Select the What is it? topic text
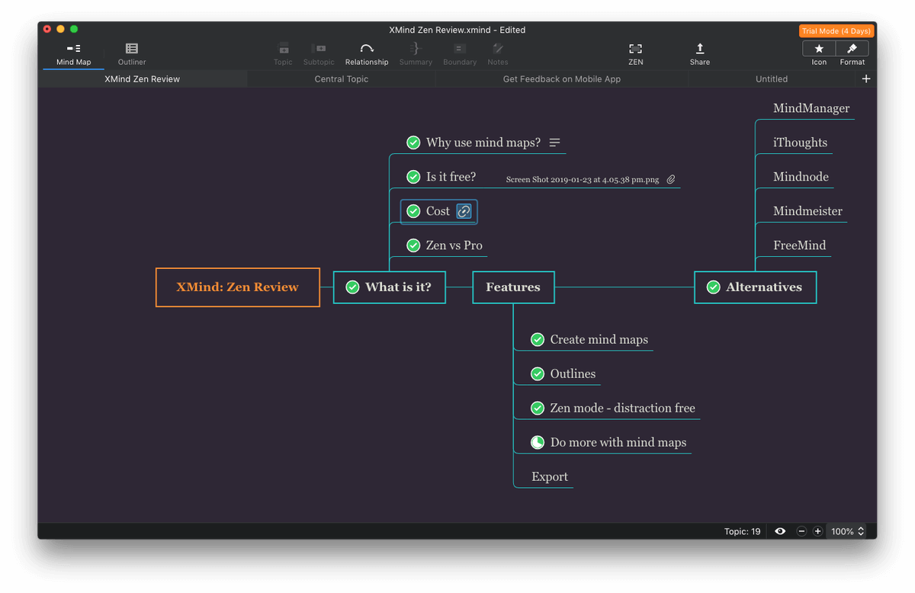 coord(398,287)
